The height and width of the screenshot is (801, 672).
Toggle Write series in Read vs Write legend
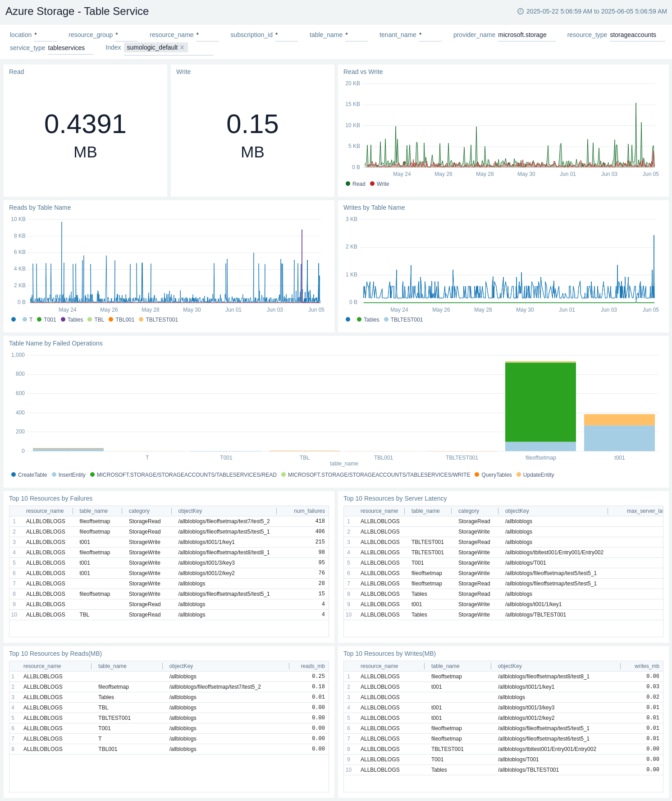coord(379,184)
